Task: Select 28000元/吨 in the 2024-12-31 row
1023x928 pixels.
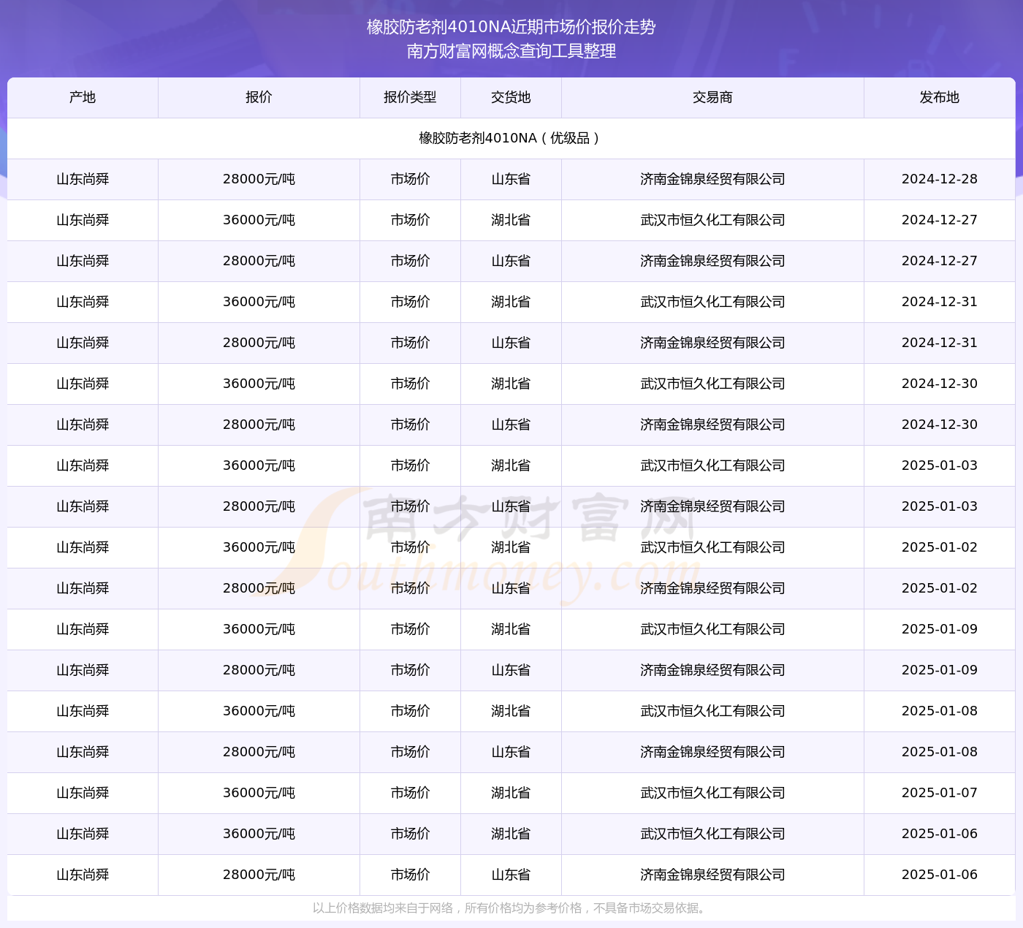Action: pyautogui.click(x=259, y=343)
